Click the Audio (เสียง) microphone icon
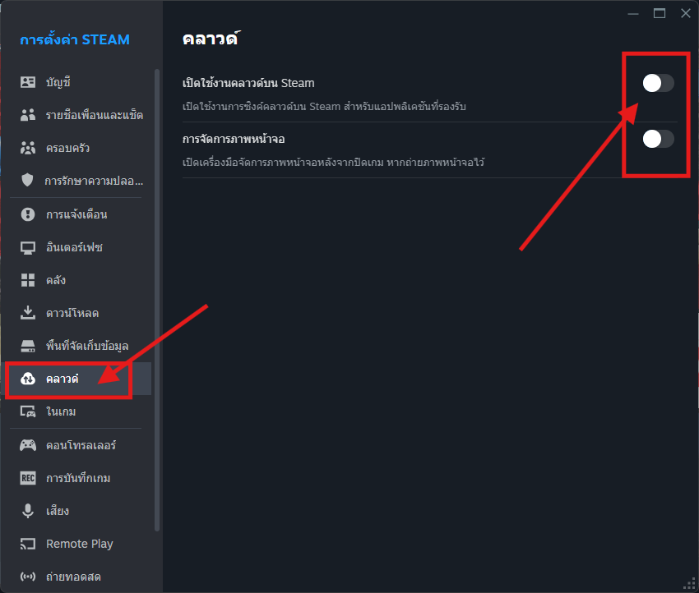Viewport: 699px width, 593px height. [28, 511]
